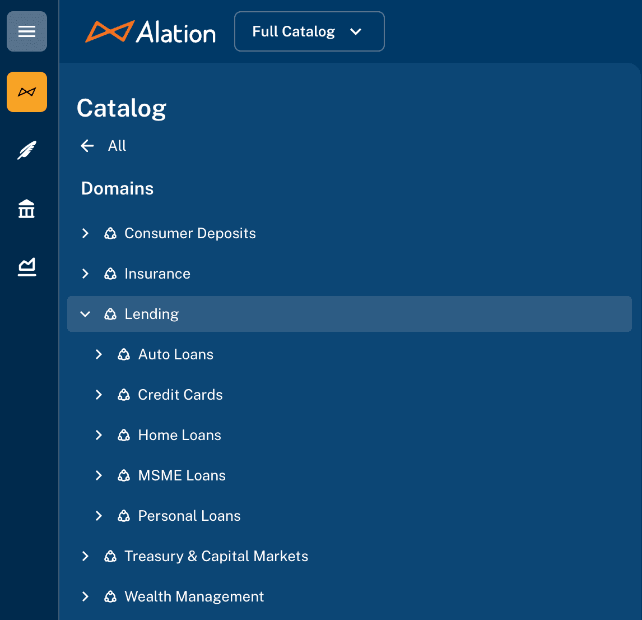This screenshot has width=642, height=620.
Task: Open the Full Catalog dropdown
Action: tap(309, 31)
